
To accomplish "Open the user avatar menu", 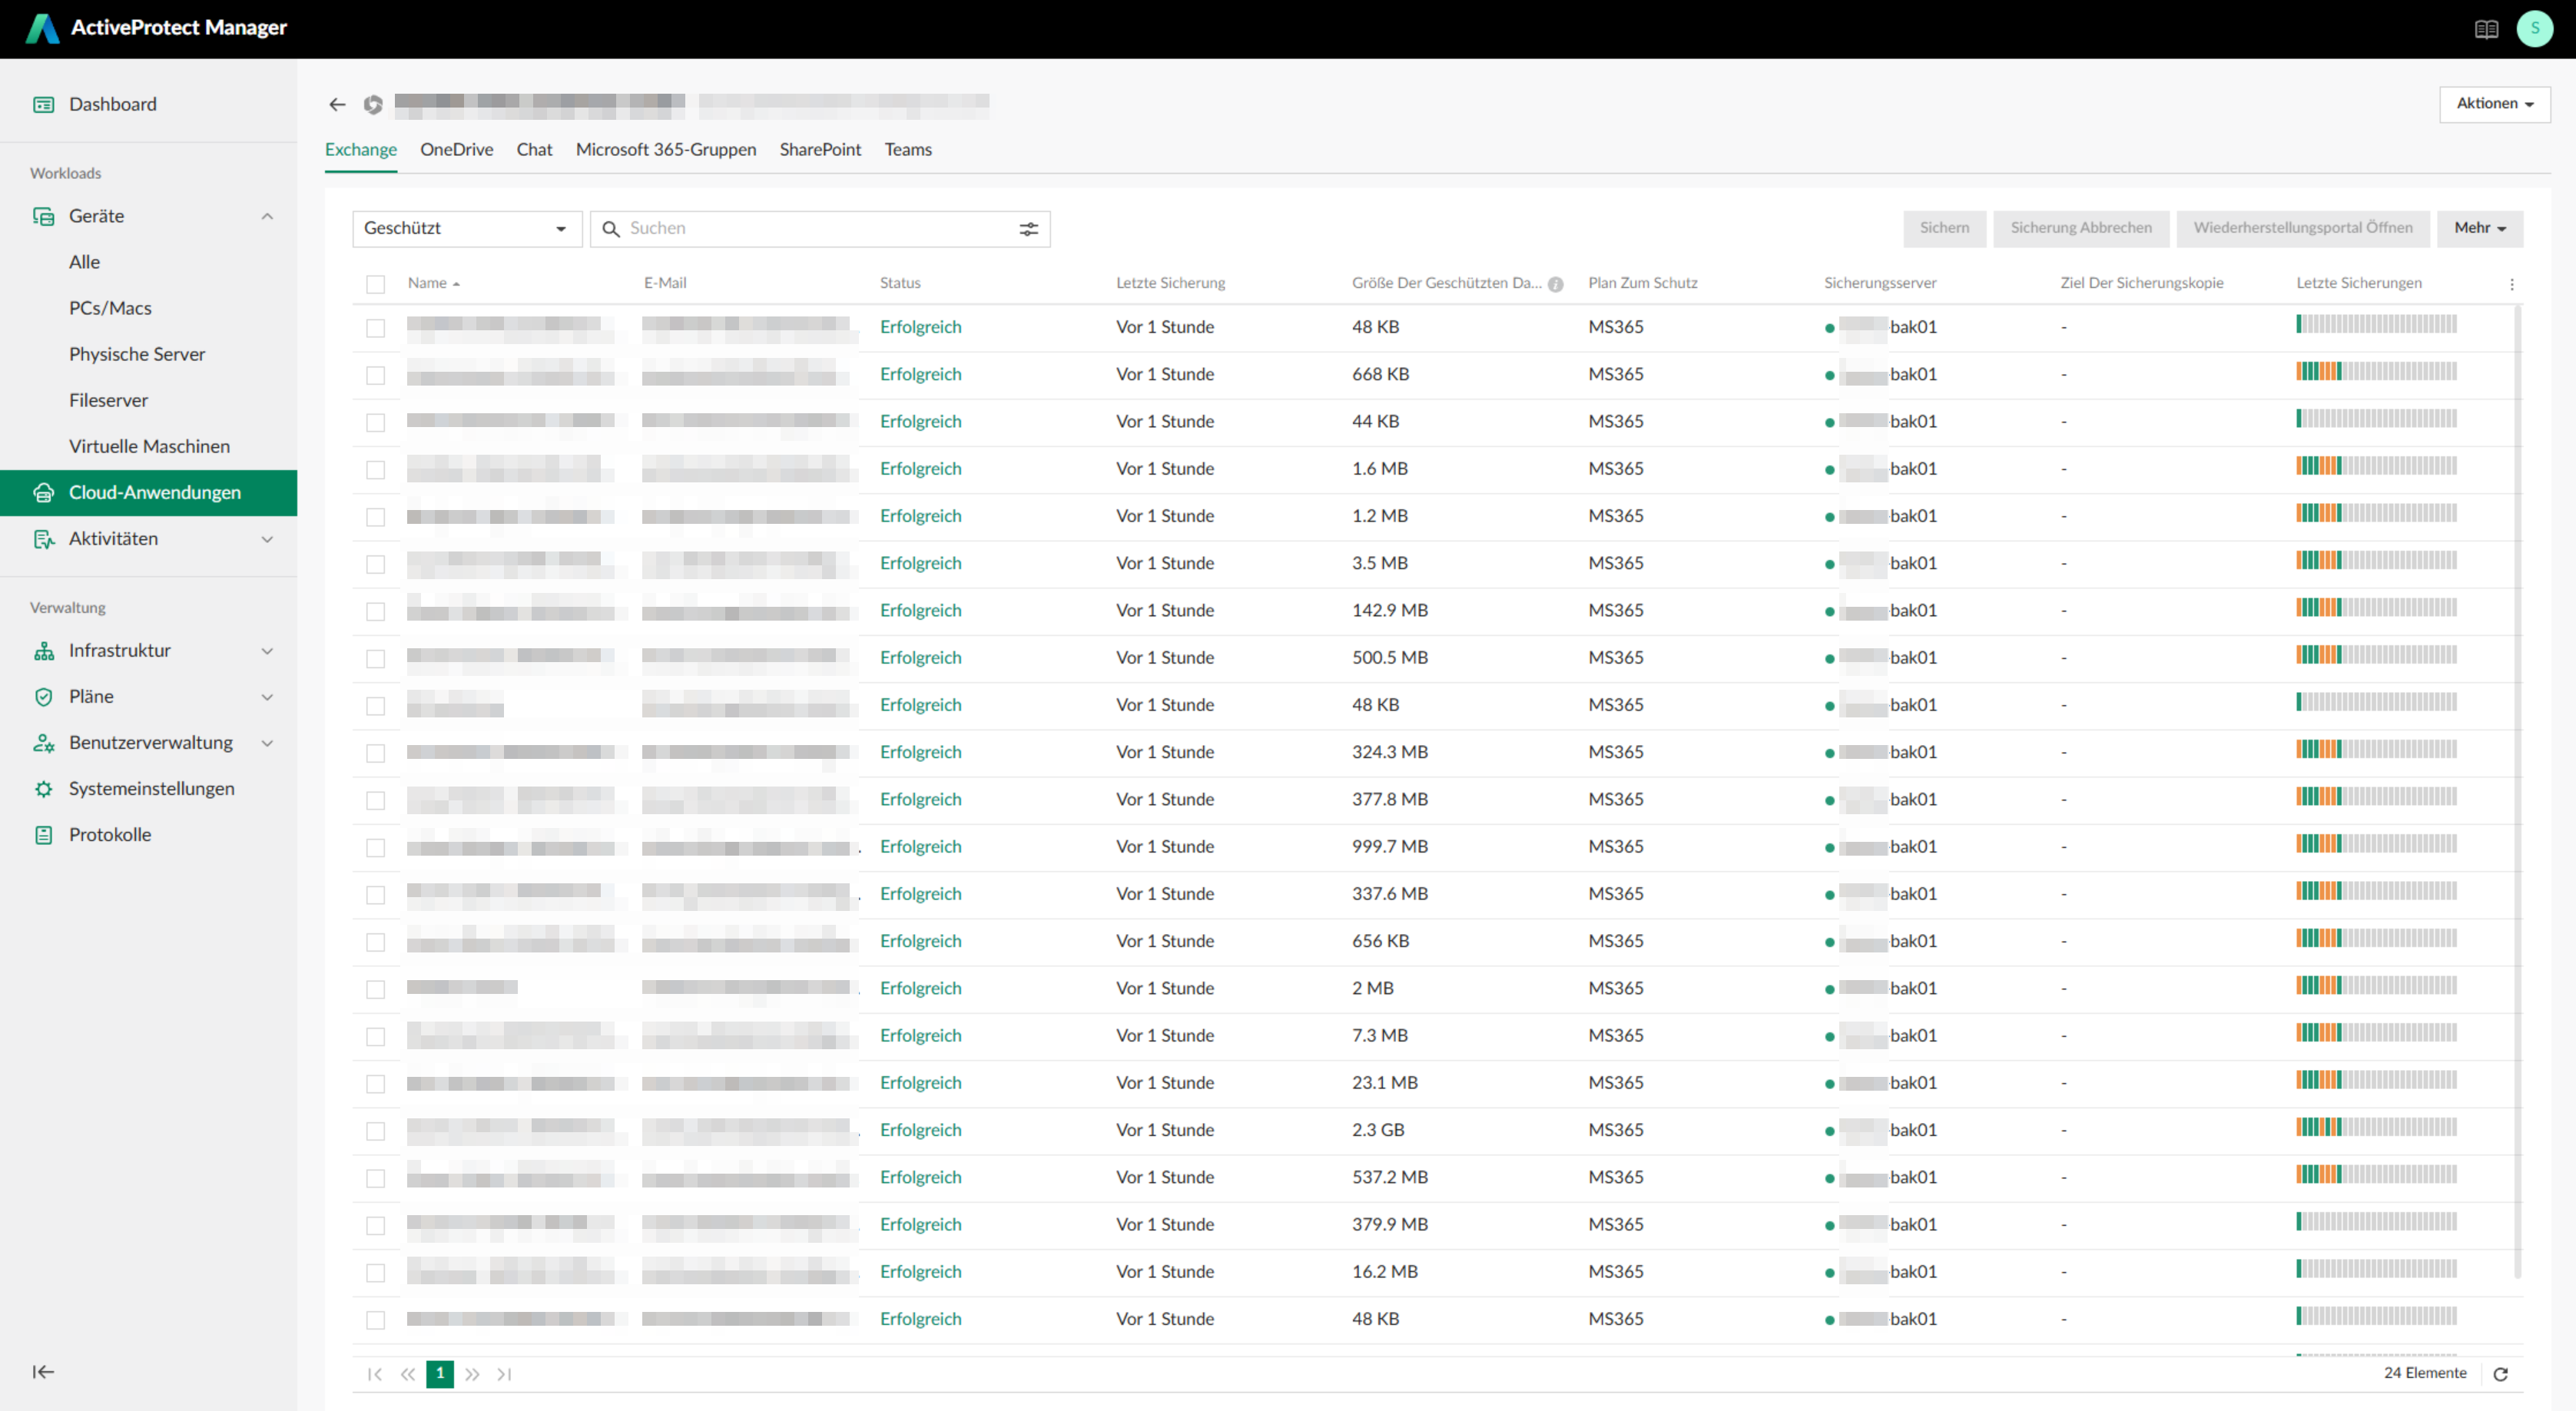I will point(2535,29).
